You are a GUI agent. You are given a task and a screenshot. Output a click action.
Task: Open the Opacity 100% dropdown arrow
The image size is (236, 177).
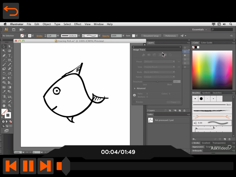tap(123, 36)
